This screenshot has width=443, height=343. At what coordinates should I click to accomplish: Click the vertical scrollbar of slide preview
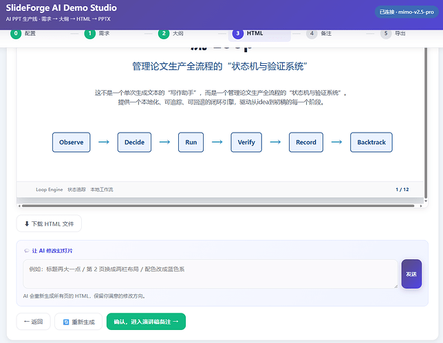click(x=426, y=123)
